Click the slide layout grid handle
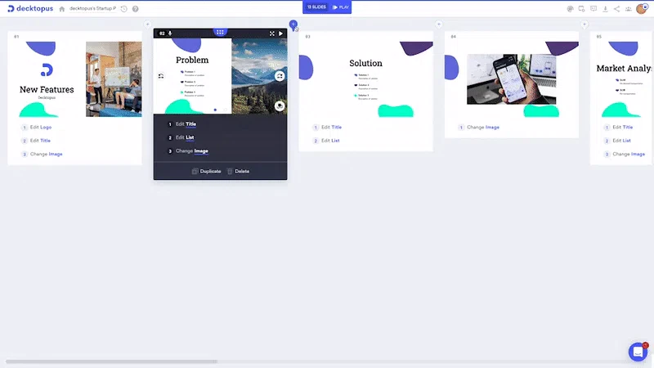This screenshot has width=654, height=368. tap(220, 32)
